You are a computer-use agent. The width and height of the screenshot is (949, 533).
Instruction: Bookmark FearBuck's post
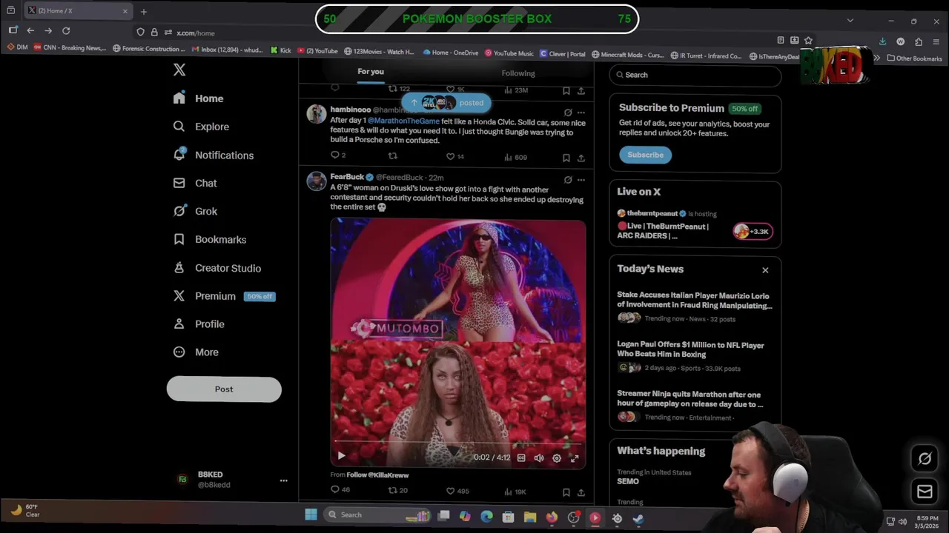pyautogui.click(x=566, y=492)
